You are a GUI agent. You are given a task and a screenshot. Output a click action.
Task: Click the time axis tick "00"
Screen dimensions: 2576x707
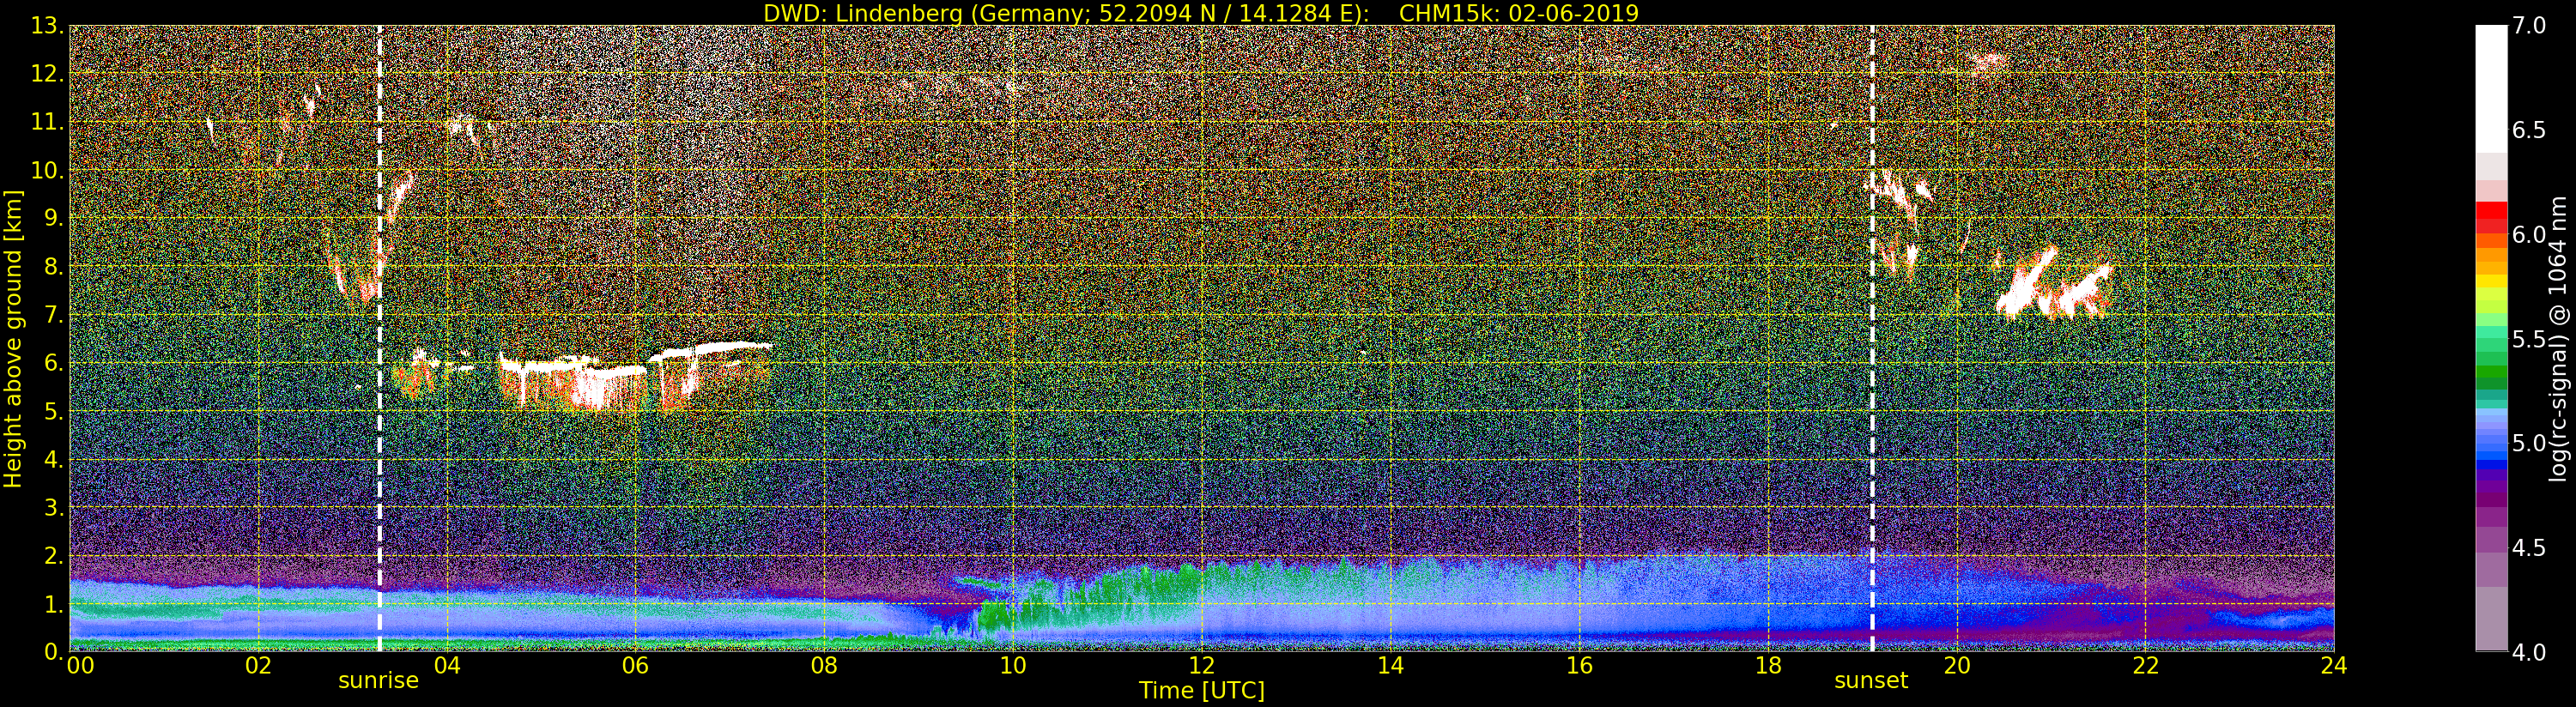coord(80,666)
